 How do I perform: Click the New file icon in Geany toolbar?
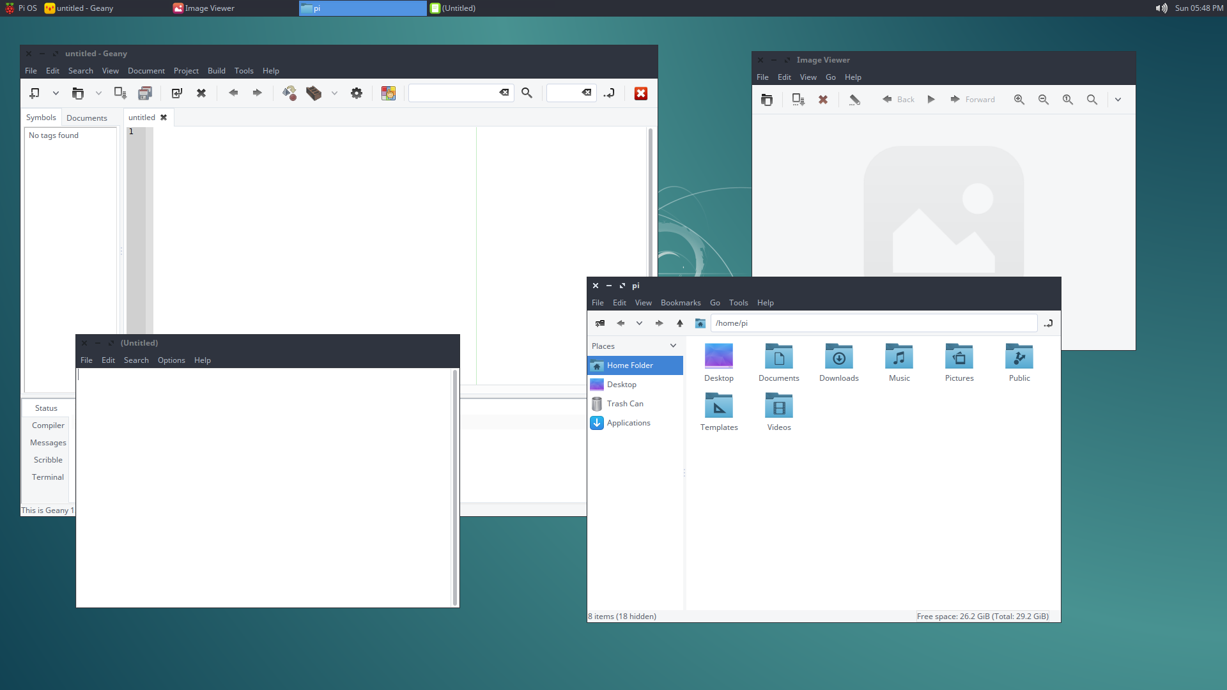[35, 93]
